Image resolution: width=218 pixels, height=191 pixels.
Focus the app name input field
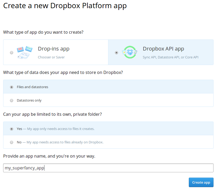pyautogui.click(x=108, y=168)
